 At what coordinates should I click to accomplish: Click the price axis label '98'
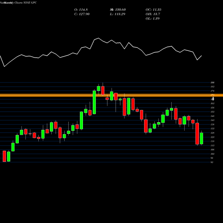click(x=212, y=158)
